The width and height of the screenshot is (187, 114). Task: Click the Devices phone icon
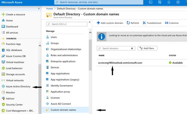pos(48,67)
